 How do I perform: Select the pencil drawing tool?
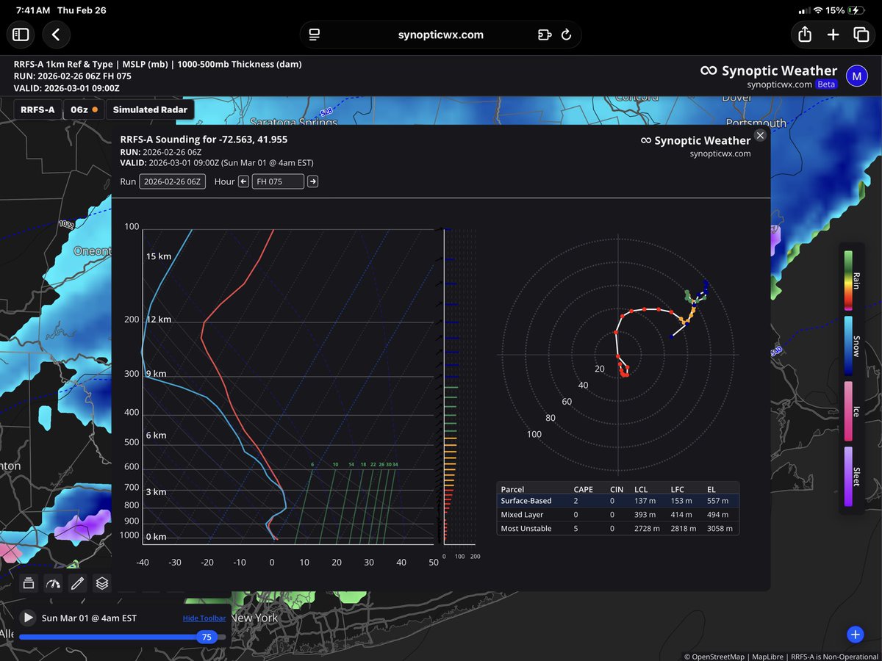click(77, 583)
